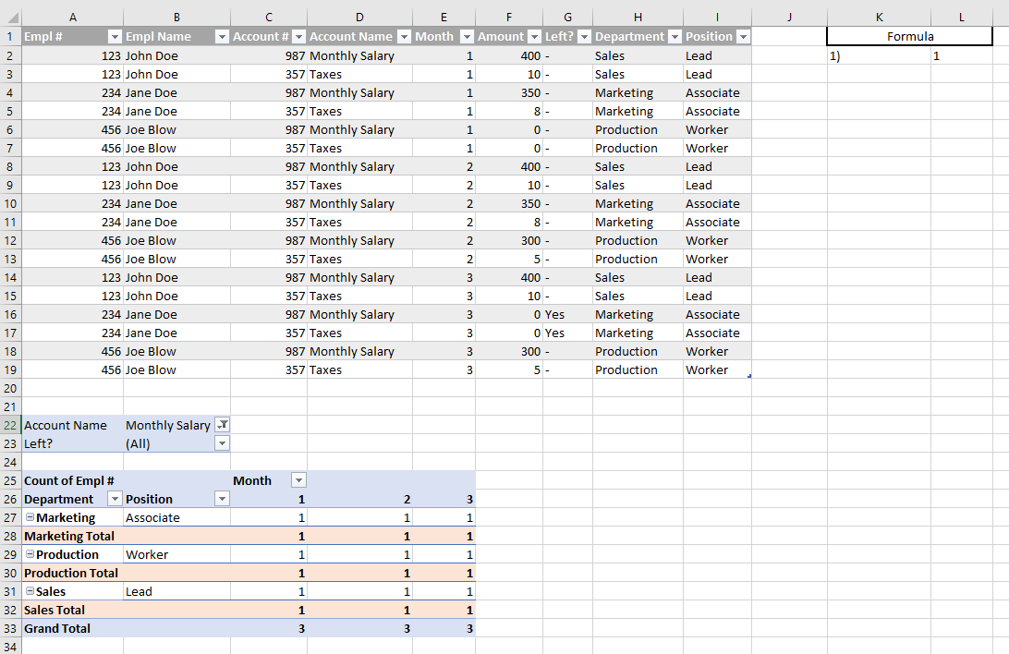Open the Position pivot field dropdown
Viewport: 1009px width, 654px height.
221,499
